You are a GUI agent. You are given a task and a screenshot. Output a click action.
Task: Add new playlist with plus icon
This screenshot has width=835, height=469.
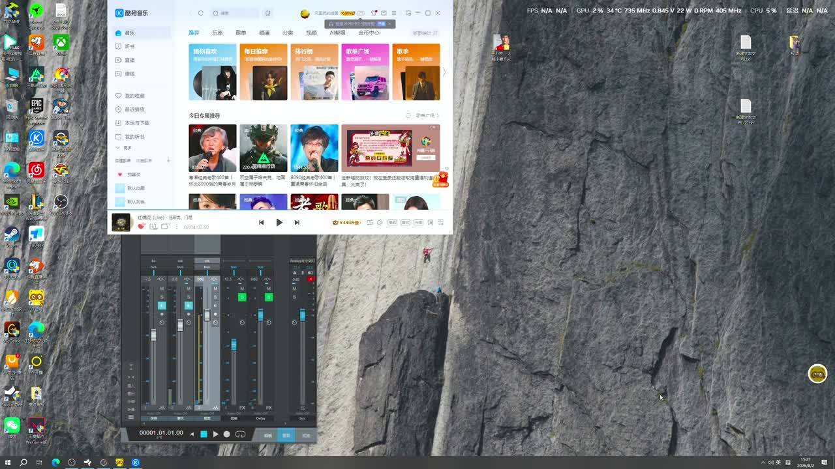pos(168,161)
